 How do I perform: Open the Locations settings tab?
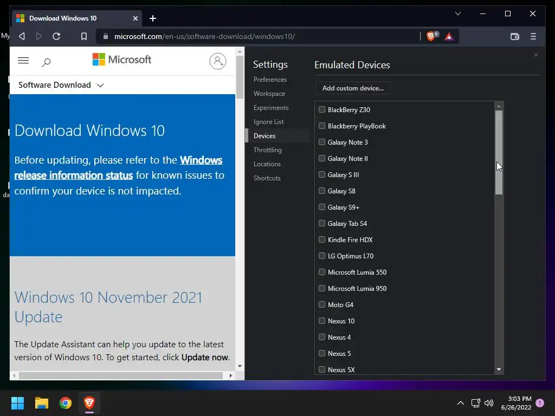pos(267,164)
